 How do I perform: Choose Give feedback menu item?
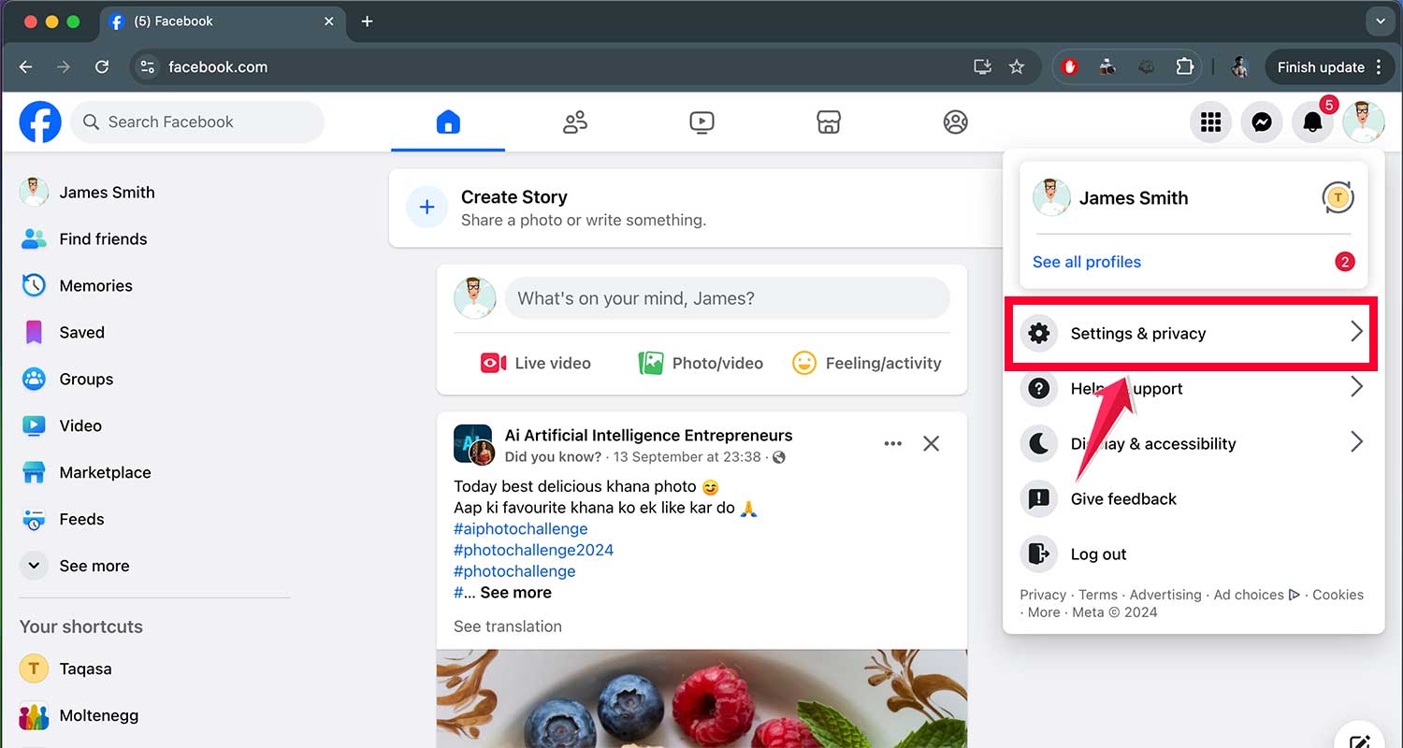[1122, 499]
